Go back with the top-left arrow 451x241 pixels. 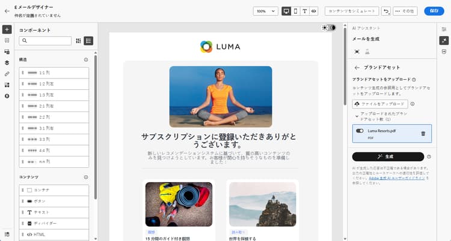tap(7, 11)
